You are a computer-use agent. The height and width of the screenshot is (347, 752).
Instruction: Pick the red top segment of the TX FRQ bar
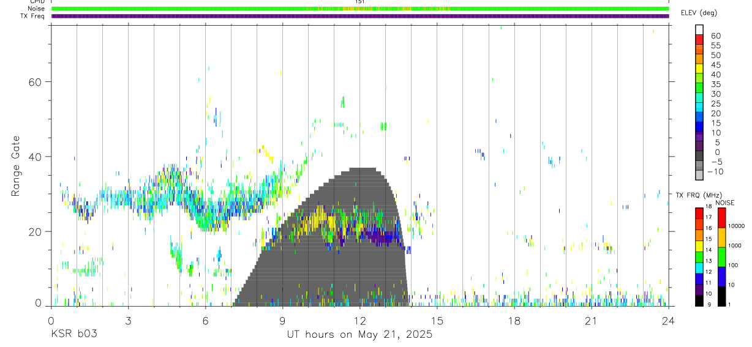(699, 213)
